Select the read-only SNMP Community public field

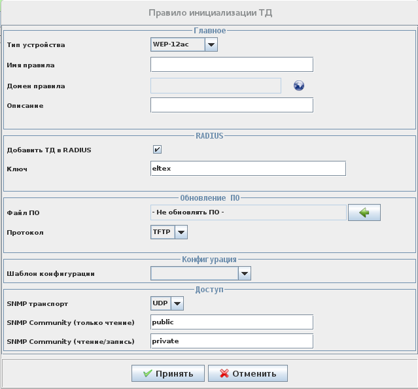tap(232, 322)
